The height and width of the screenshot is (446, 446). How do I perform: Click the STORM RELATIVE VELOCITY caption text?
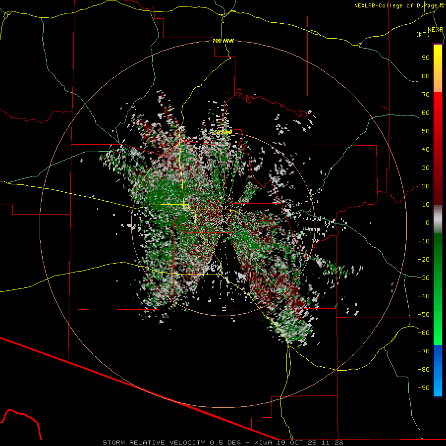[223, 443]
